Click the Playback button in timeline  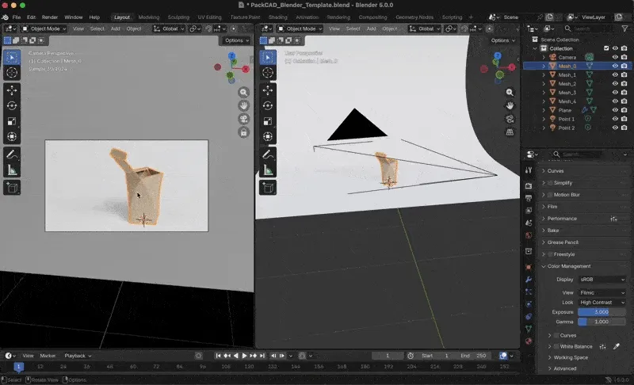(76, 356)
